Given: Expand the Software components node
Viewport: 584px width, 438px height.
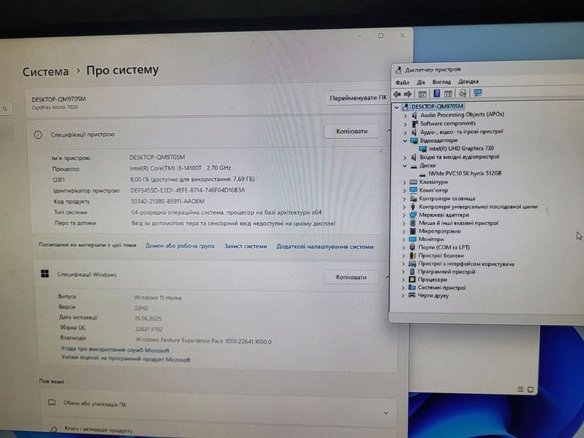Looking at the screenshot, I should (405, 124).
